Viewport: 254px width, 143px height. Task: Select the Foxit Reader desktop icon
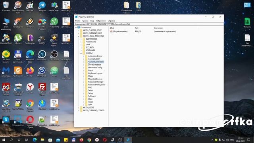click(x=18, y=72)
